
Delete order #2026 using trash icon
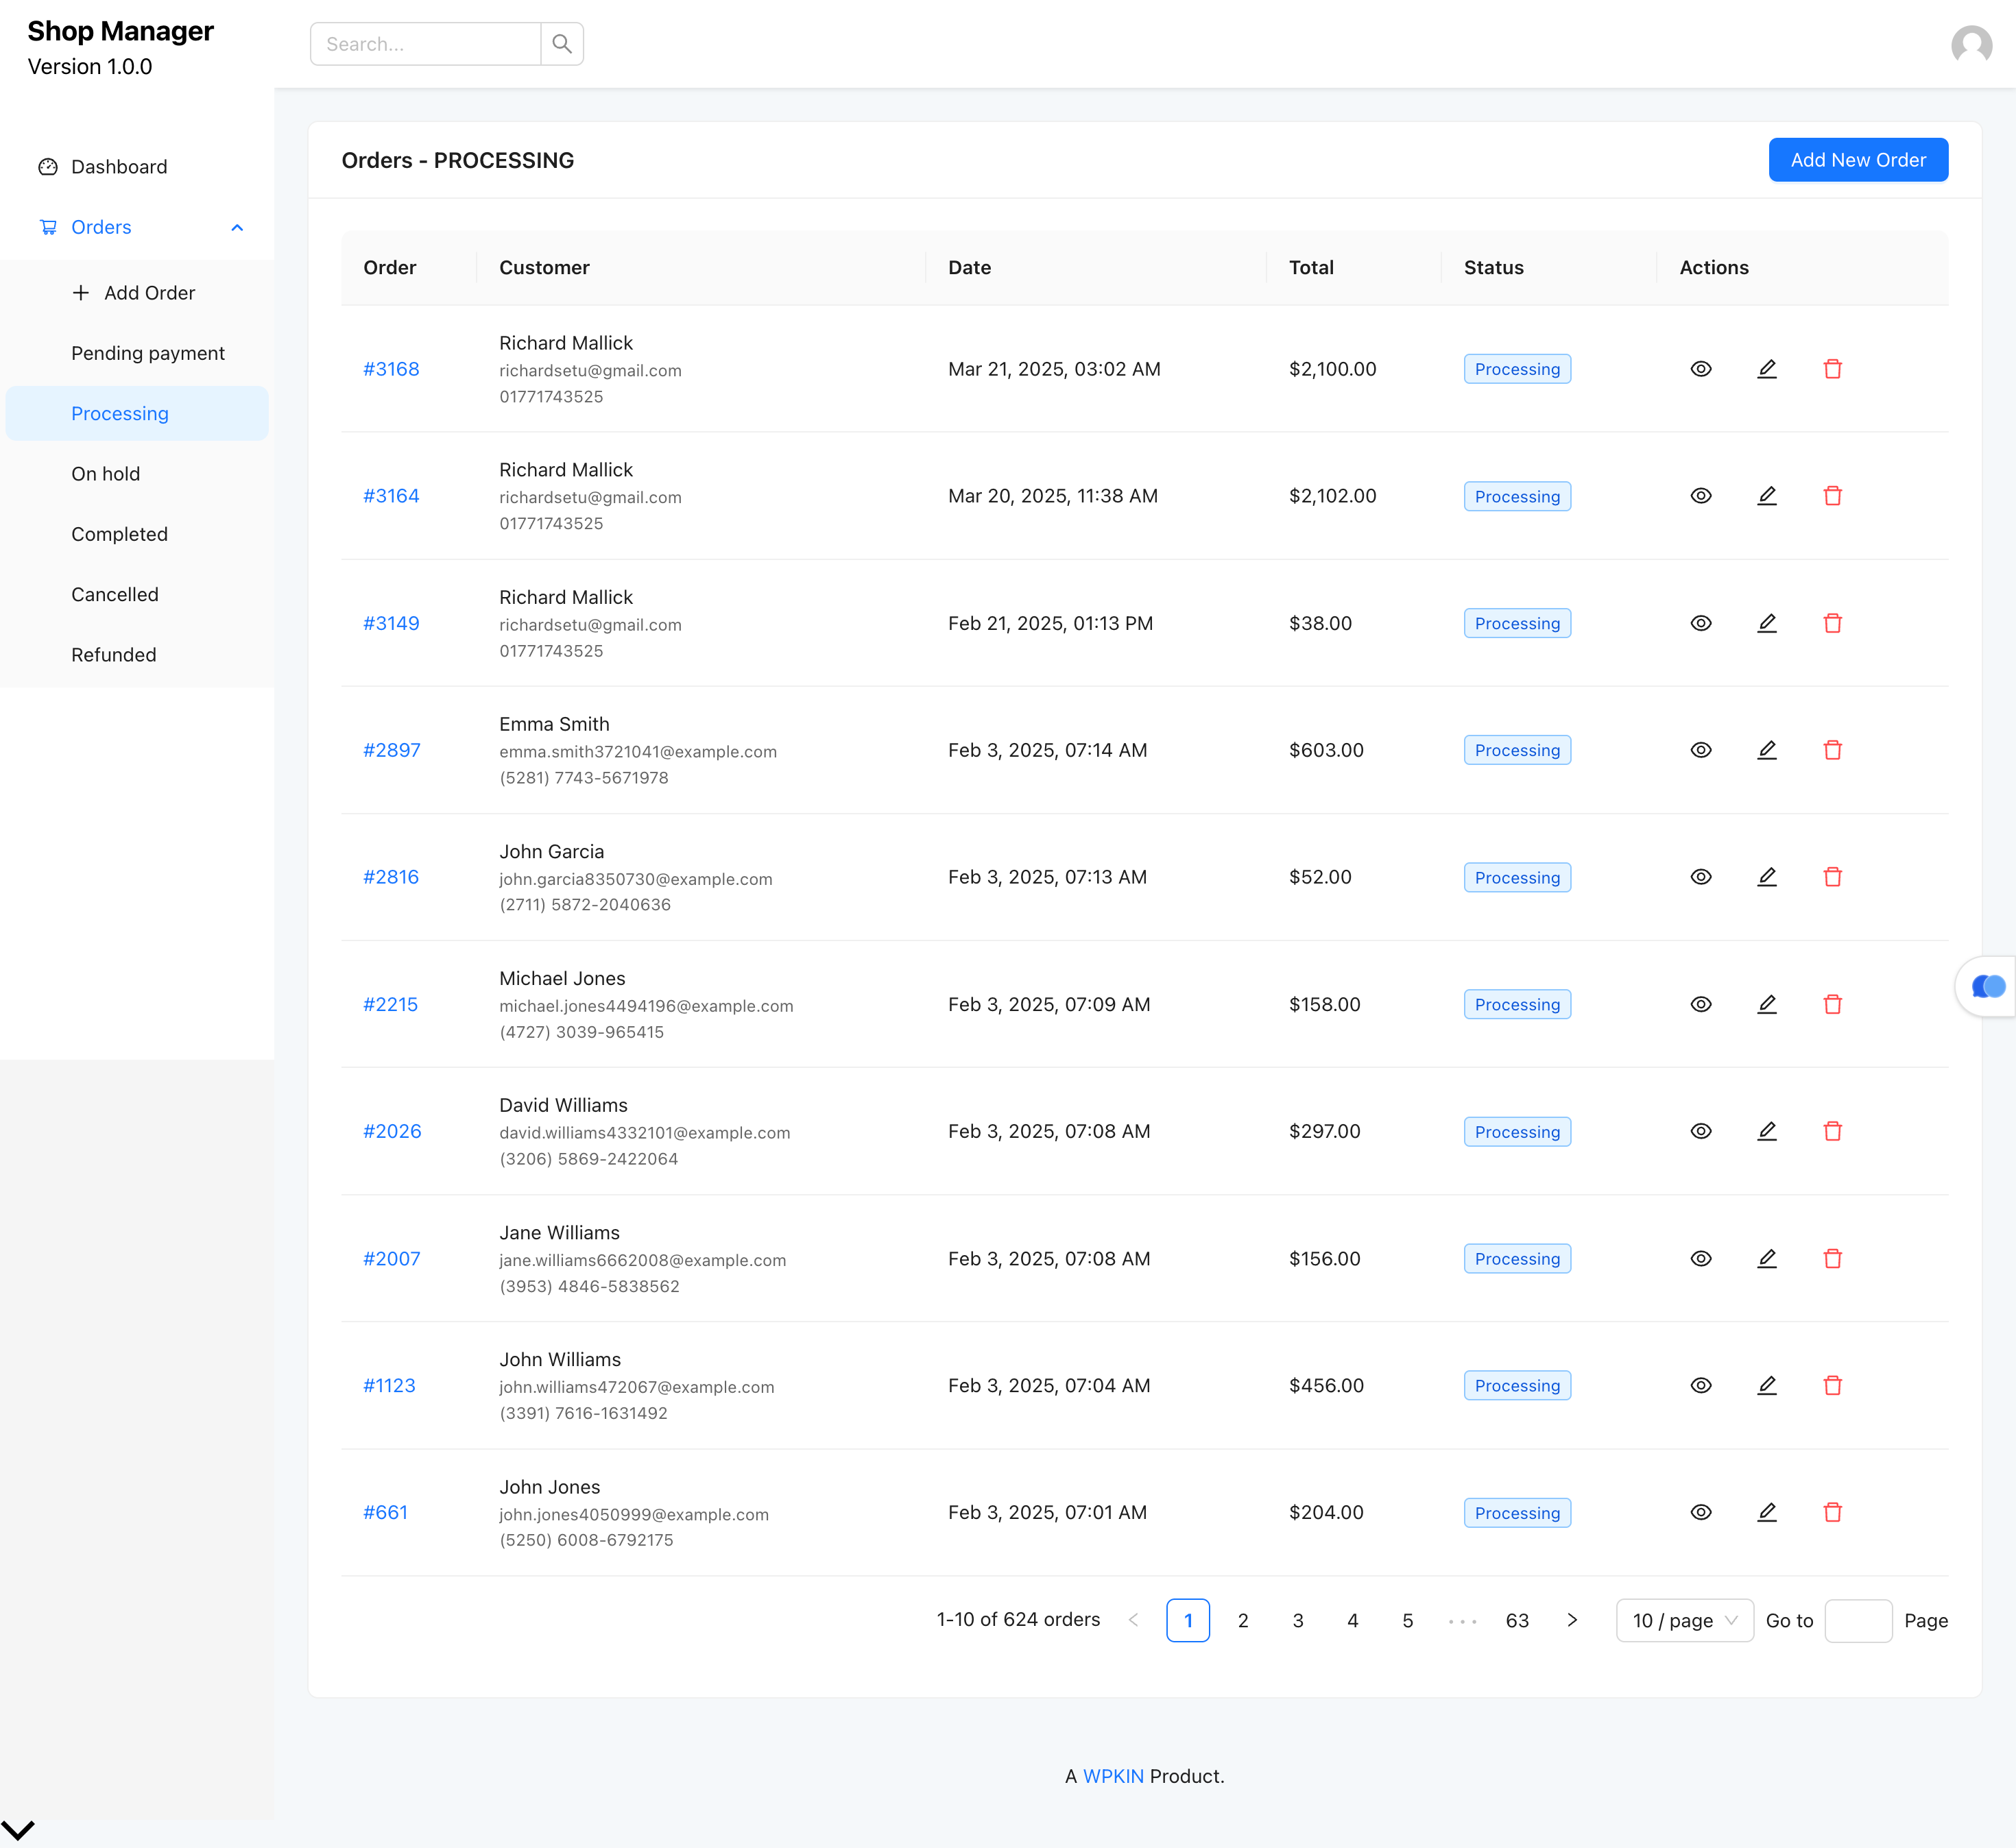click(x=1833, y=1131)
